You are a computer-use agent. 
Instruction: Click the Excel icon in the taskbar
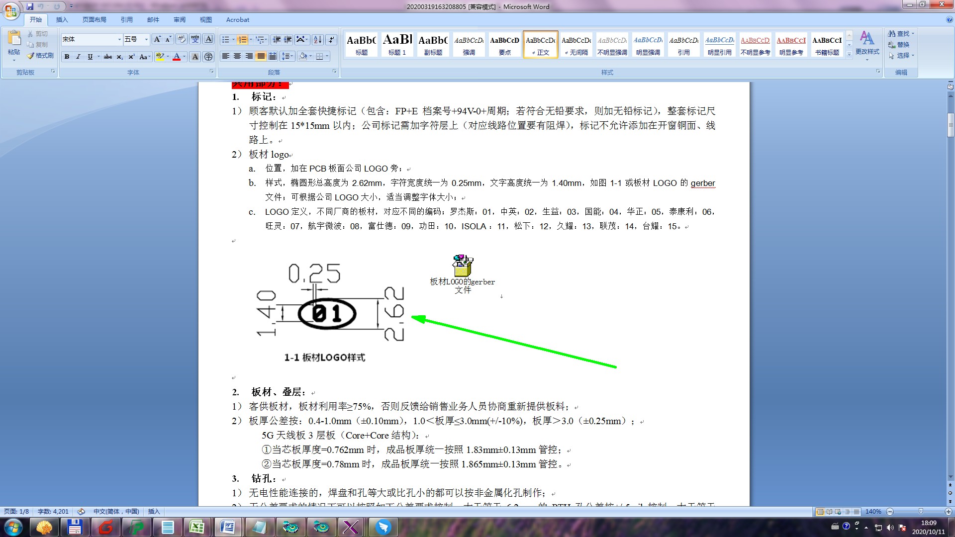click(x=196, y=527)
